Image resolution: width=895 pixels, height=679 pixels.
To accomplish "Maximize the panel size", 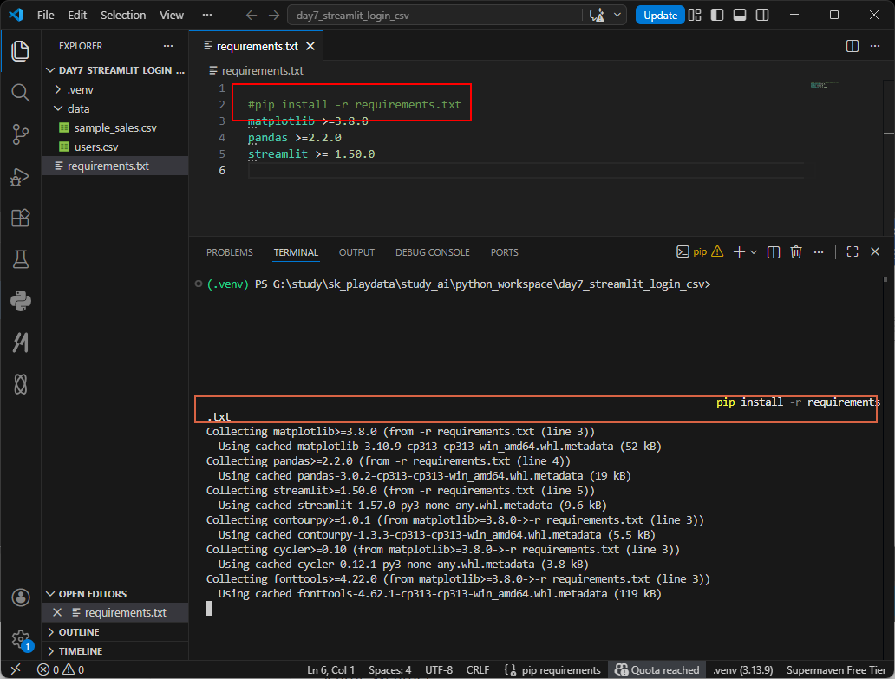I will [x=853, y=252].
